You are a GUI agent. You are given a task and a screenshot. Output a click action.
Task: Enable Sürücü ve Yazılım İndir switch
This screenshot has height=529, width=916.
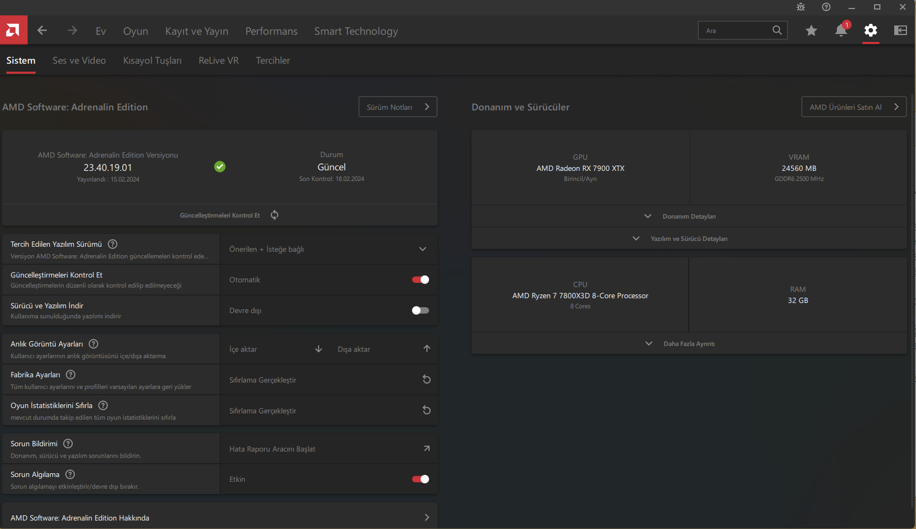[421, 310]
